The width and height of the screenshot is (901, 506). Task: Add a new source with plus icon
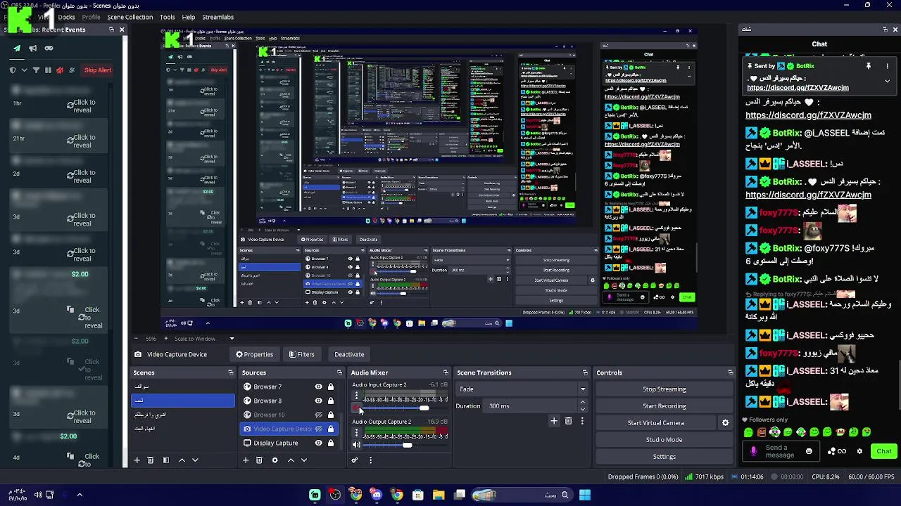click(x=246, y=460)
